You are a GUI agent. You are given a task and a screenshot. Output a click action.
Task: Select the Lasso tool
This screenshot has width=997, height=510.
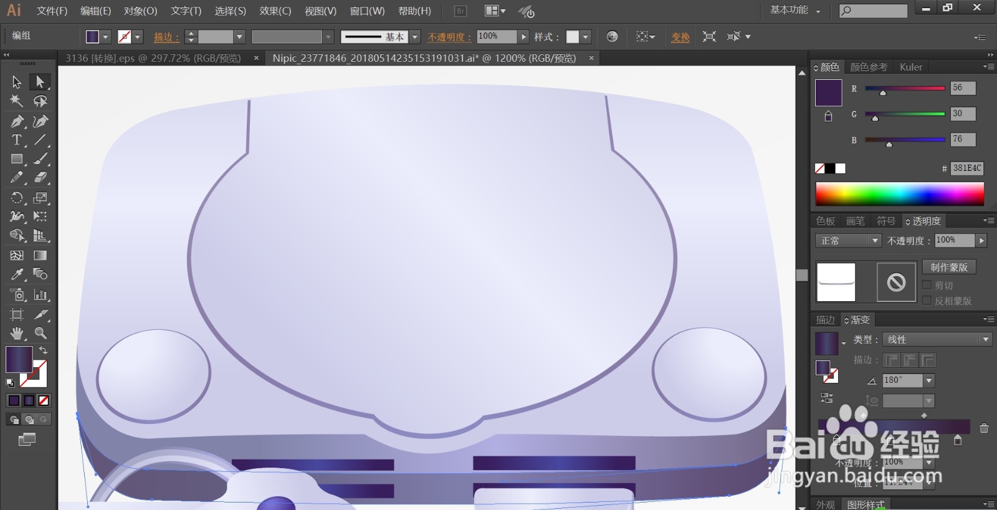coord(41,101)
